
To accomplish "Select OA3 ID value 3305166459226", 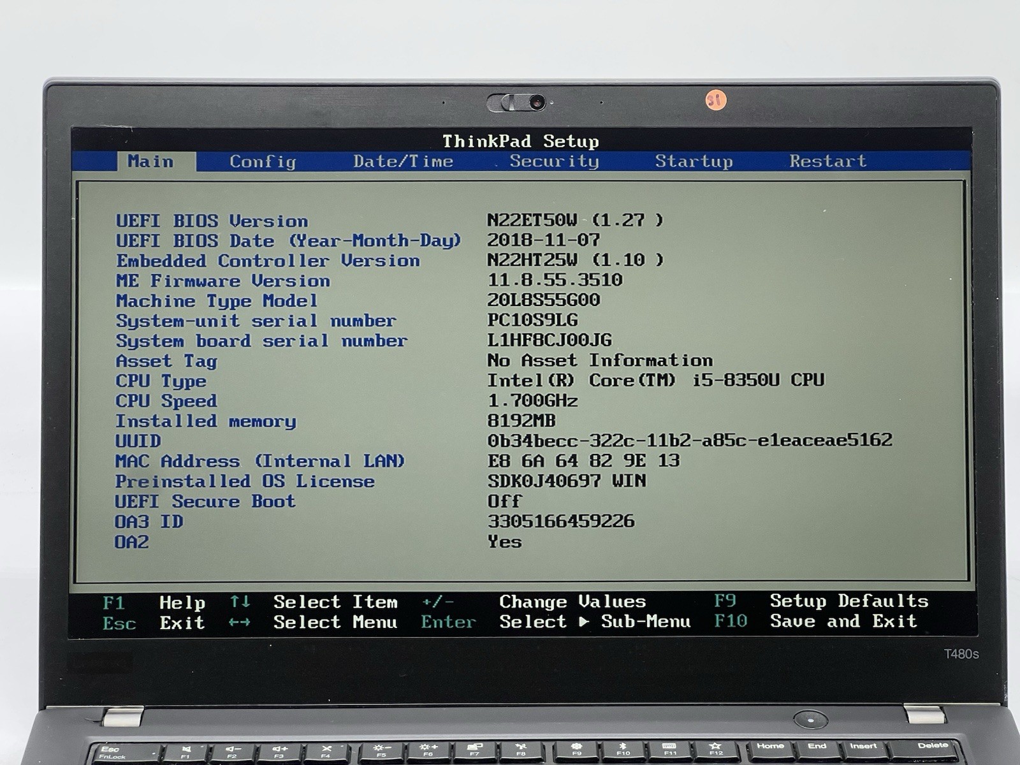I will [561, 521].
